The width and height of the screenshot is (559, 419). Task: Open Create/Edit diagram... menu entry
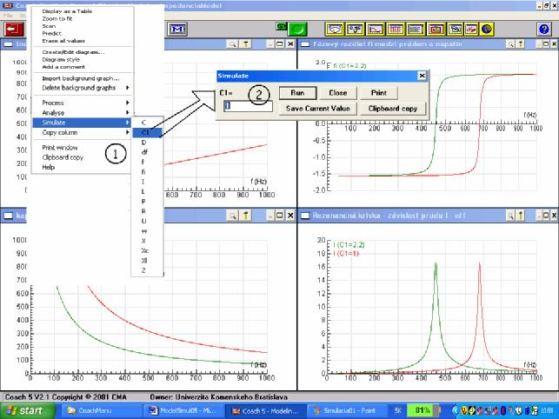(73, 52)
